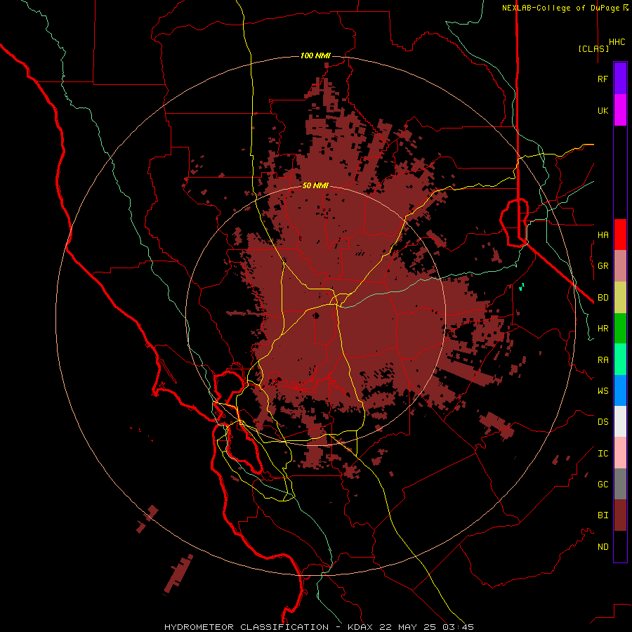Click the Hydrometeor Classification KDAX title text

tap(319, 627)
